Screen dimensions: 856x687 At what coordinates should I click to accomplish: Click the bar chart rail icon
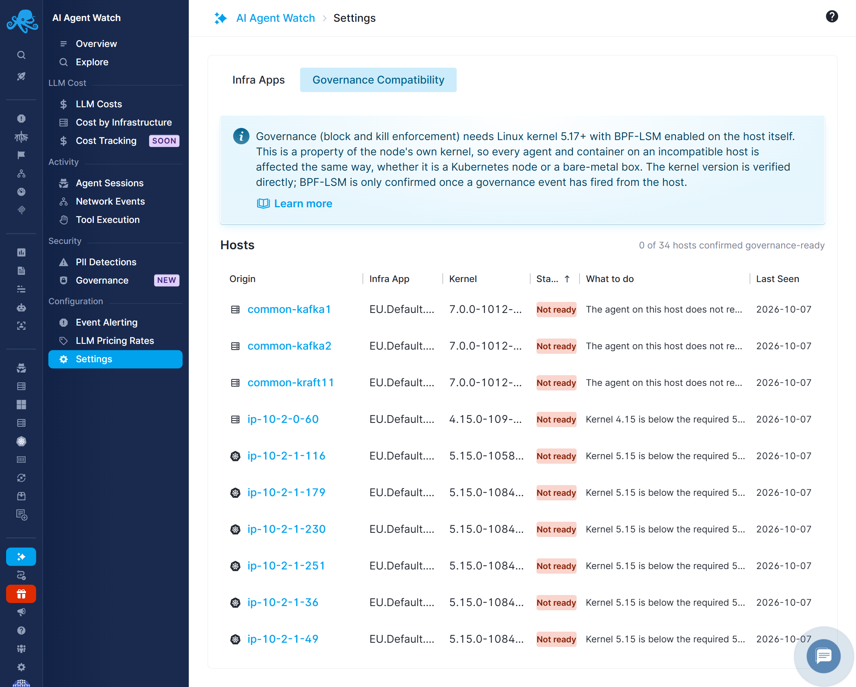(x=21, y=252)
